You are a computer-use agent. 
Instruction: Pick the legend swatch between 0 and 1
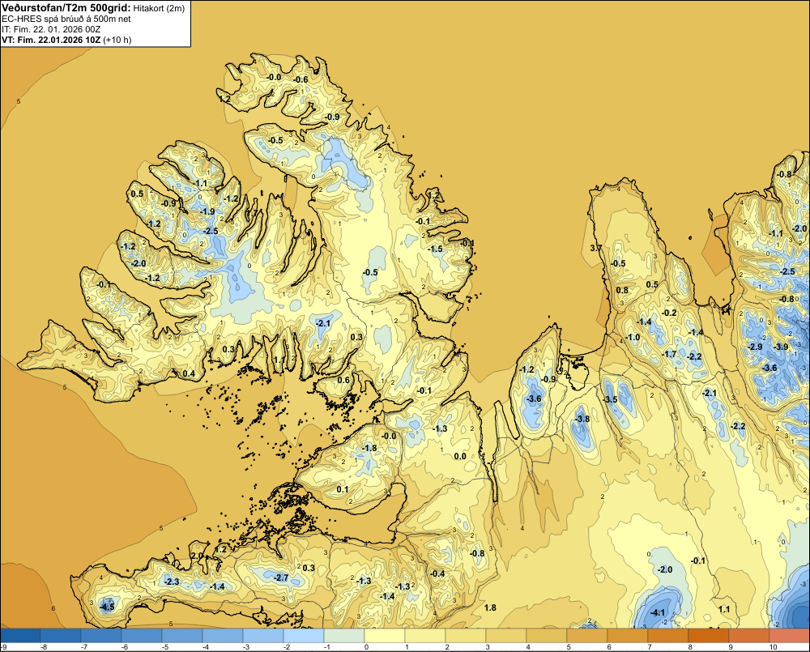(385, 635)
